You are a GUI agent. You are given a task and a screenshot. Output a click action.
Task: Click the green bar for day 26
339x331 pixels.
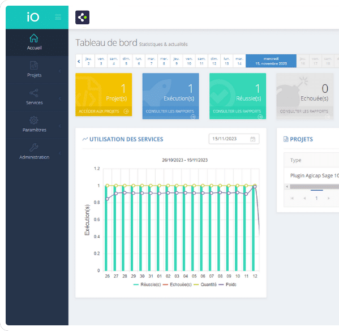[106, 228]
